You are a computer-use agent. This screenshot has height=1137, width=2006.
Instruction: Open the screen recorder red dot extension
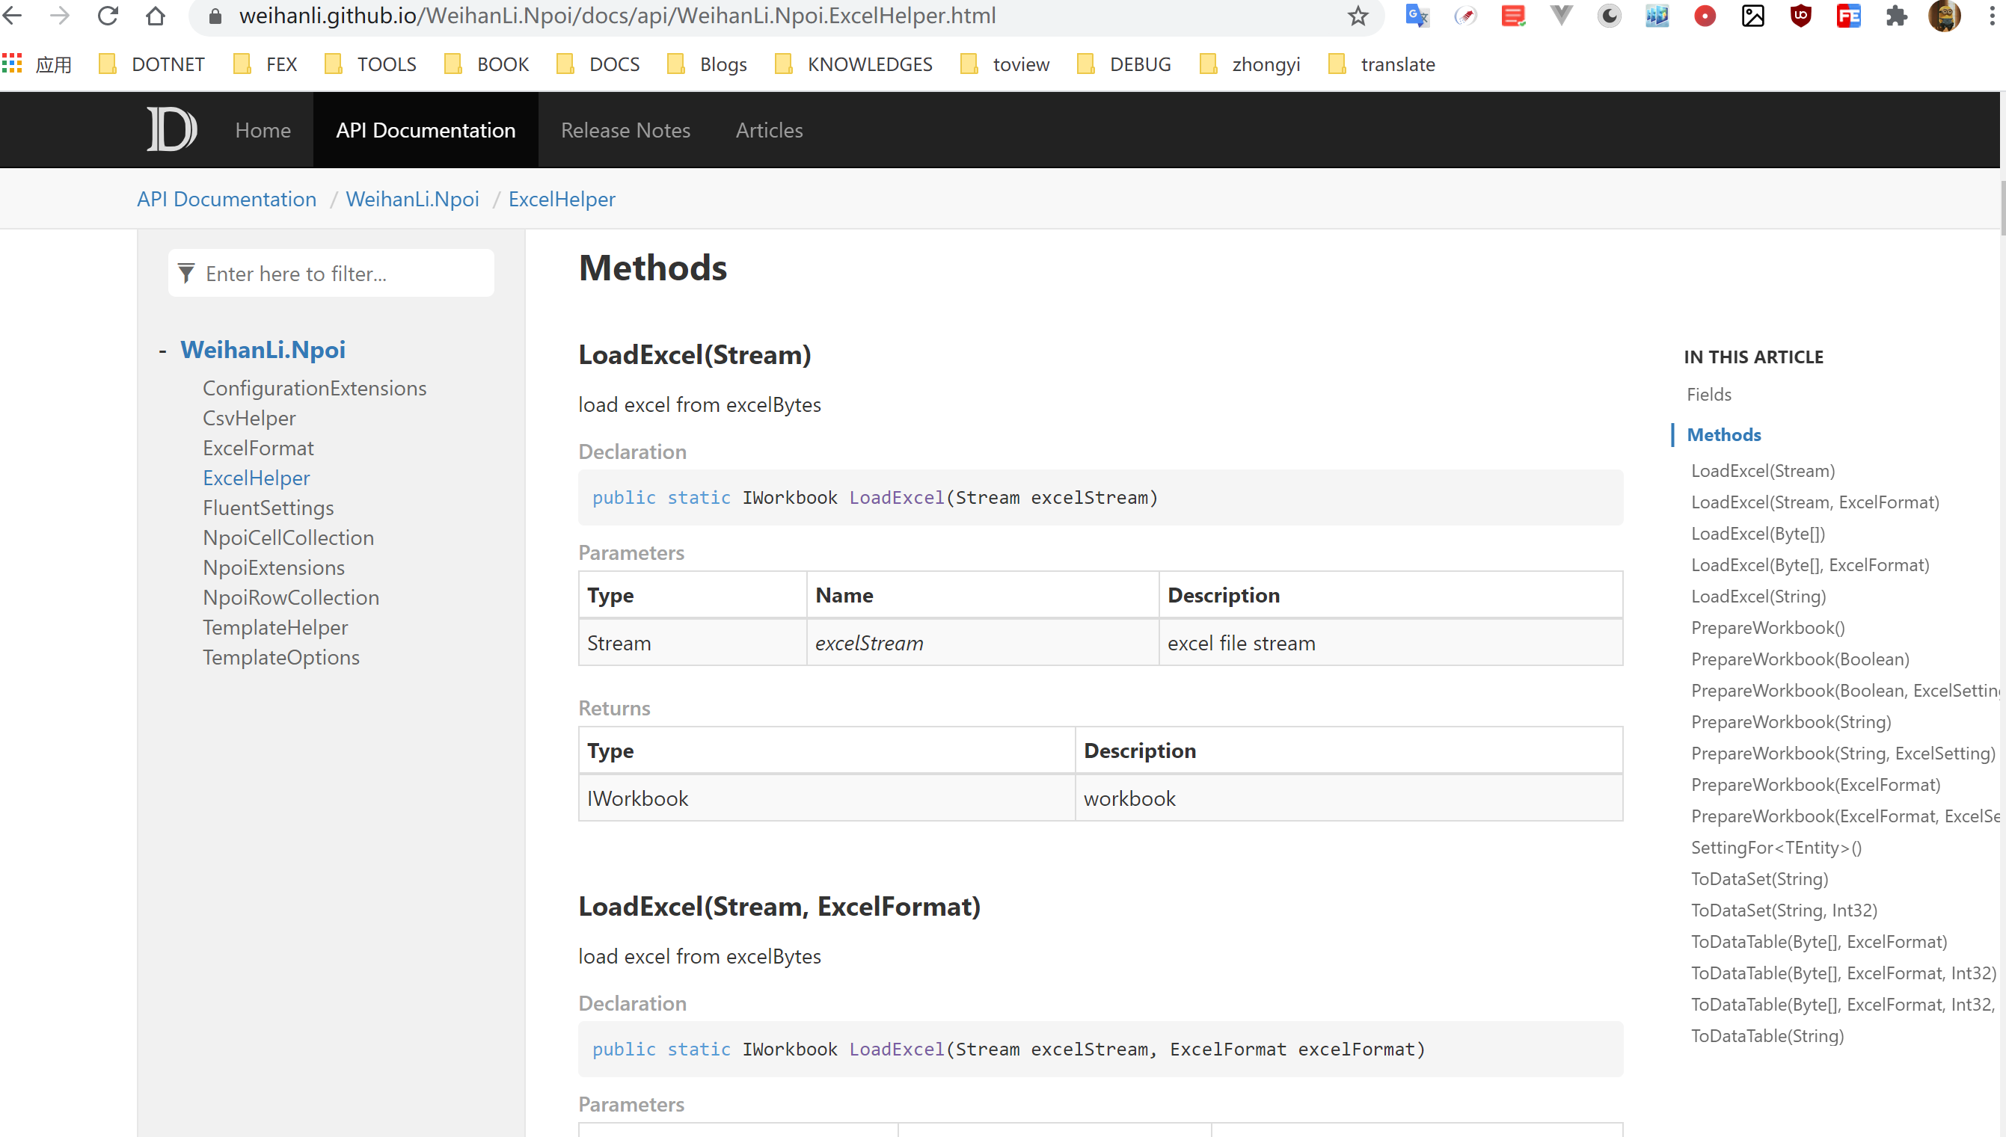click(x=1705, y=16)
